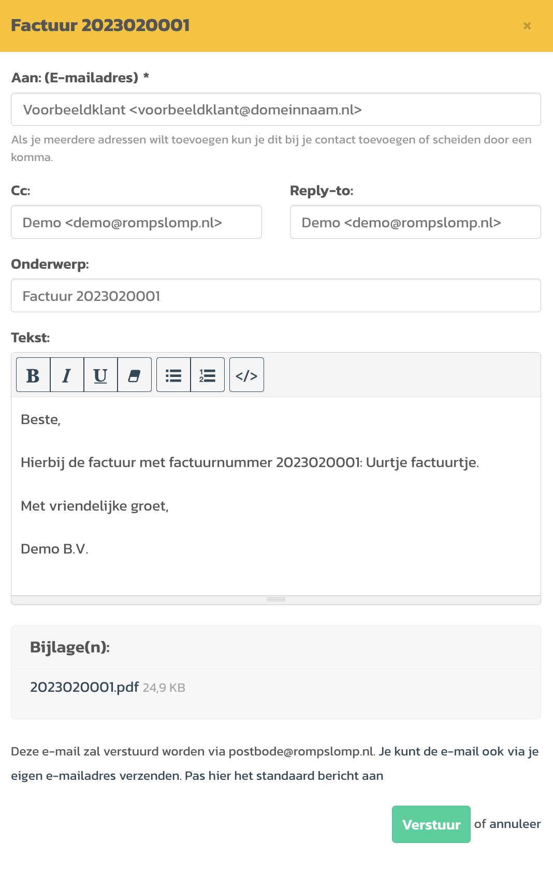
Task: Toggle italic formatting
Action: tap(66, 375)
